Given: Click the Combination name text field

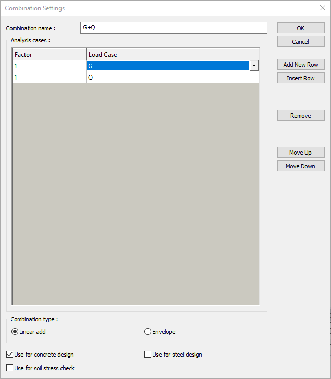Looking at the screenshot, I should [x=174, y=28].
